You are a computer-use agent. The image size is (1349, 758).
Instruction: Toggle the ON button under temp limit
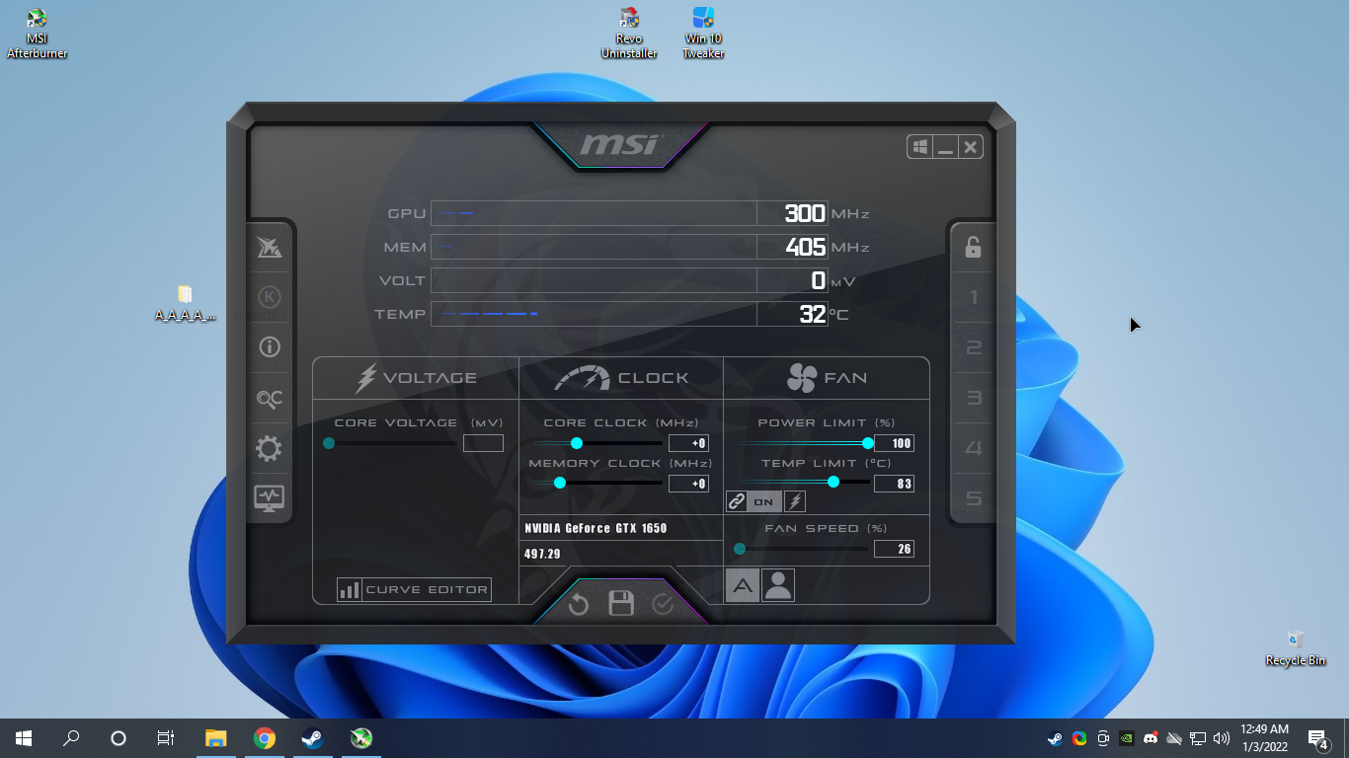pyautogui.click(x=764, y=501)
